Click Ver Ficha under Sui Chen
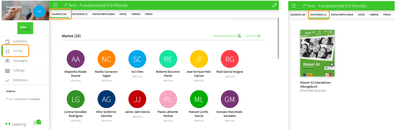The width and height of the screenshot is (395, 131). [x=137, y=77]
